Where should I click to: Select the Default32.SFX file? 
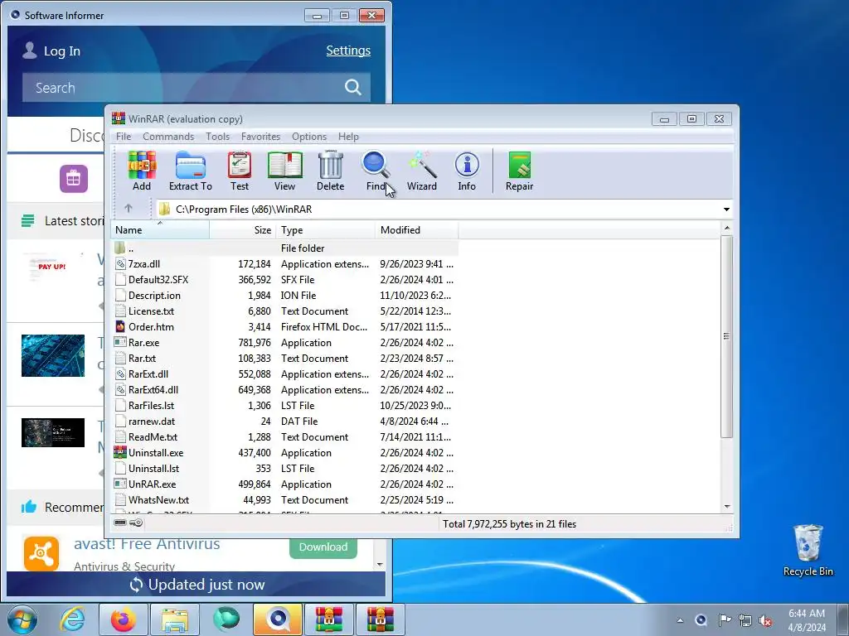pos(285,280)
